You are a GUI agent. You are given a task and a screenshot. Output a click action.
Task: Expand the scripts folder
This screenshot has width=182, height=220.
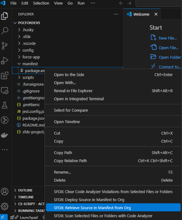coord(19,78)
